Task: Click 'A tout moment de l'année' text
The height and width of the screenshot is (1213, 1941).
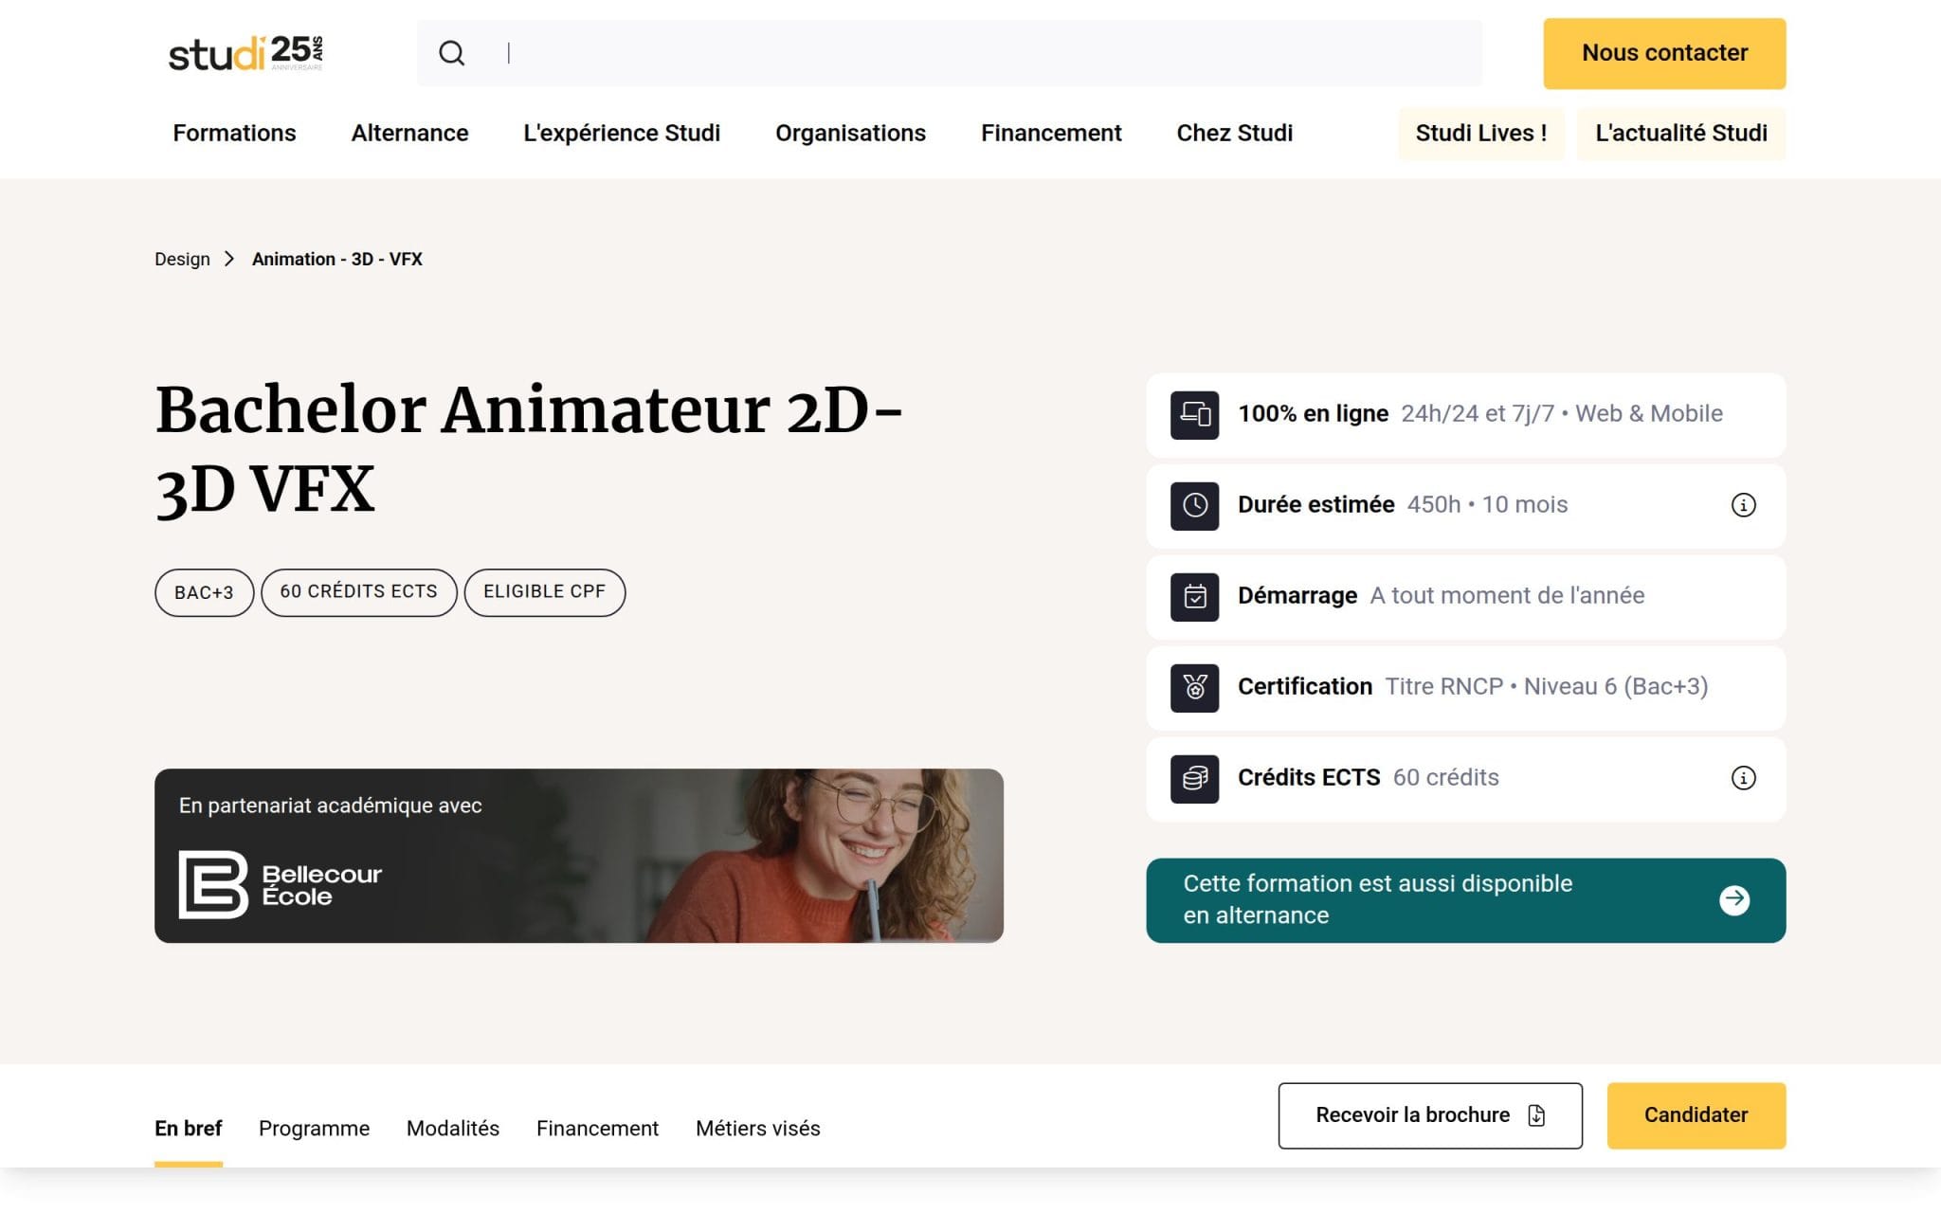Action: pos(1507,596)
